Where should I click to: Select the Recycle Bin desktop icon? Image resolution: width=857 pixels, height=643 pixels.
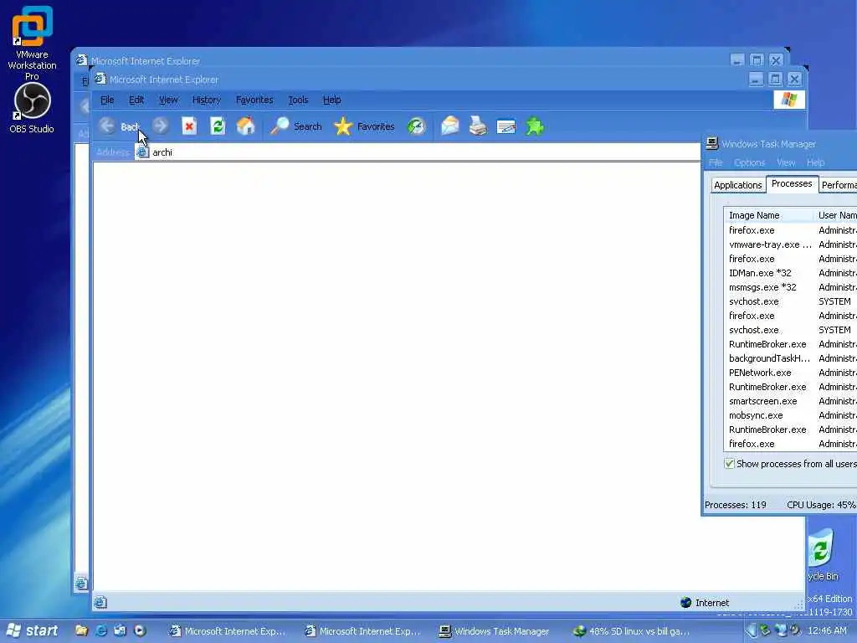(822, 554)
